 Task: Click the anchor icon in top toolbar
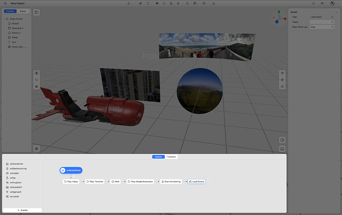129,3
